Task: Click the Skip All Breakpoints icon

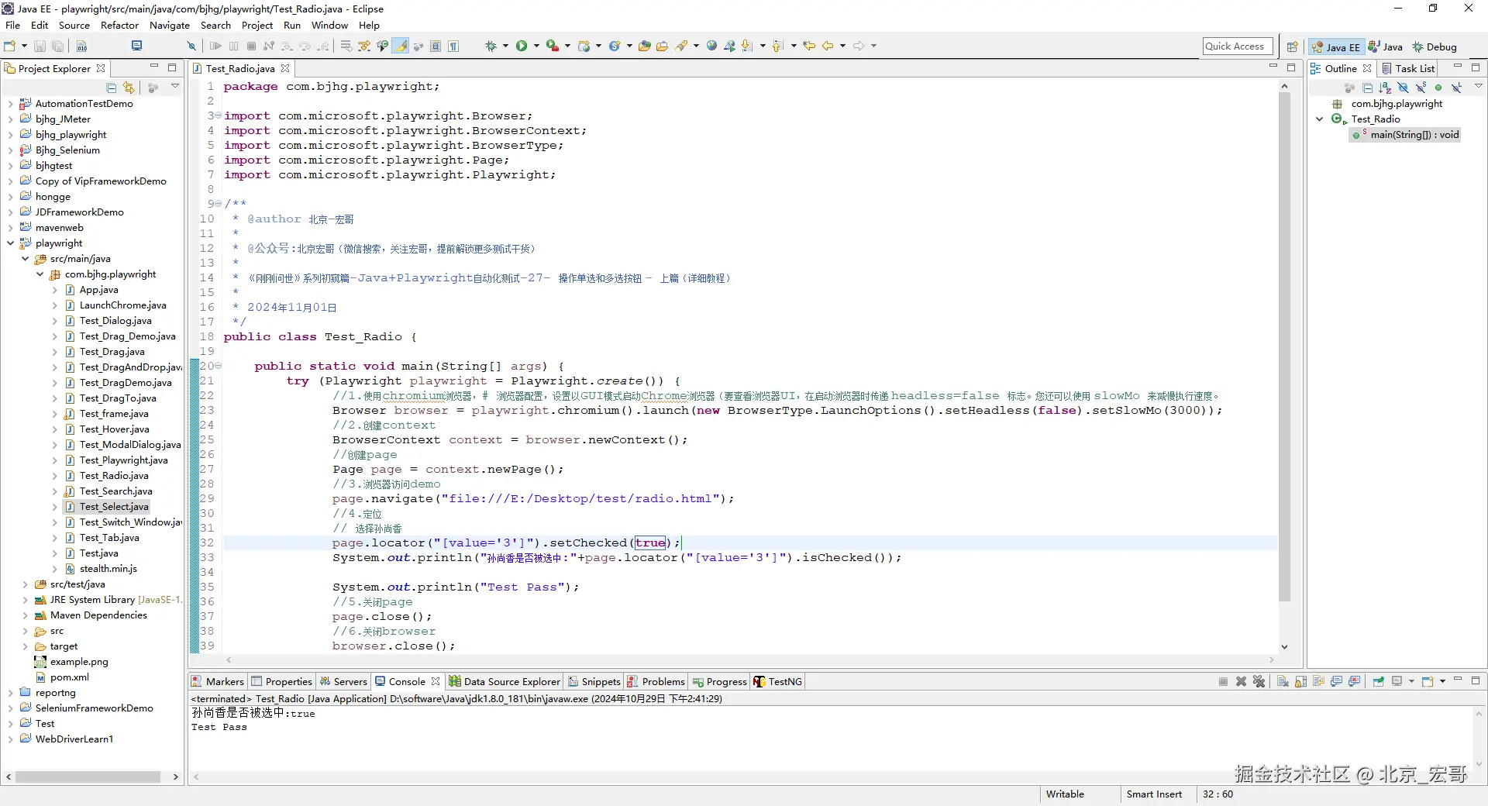Action: pos(191,46)
